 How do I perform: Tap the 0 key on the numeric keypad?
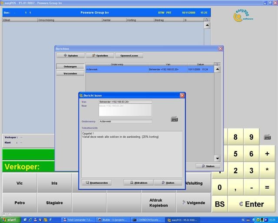pyautogui.click(x=220, y=187)
